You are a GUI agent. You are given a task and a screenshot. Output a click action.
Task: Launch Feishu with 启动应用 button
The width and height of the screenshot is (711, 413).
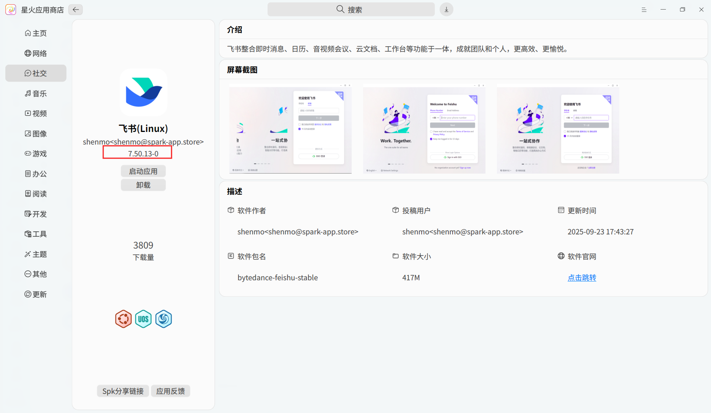[143, 171]
